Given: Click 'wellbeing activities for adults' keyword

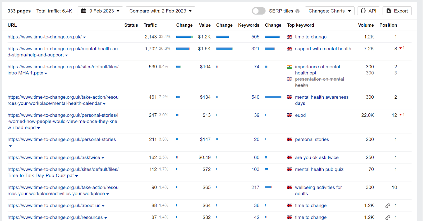Looking at the screenshot, I should (x=318, y=190).
